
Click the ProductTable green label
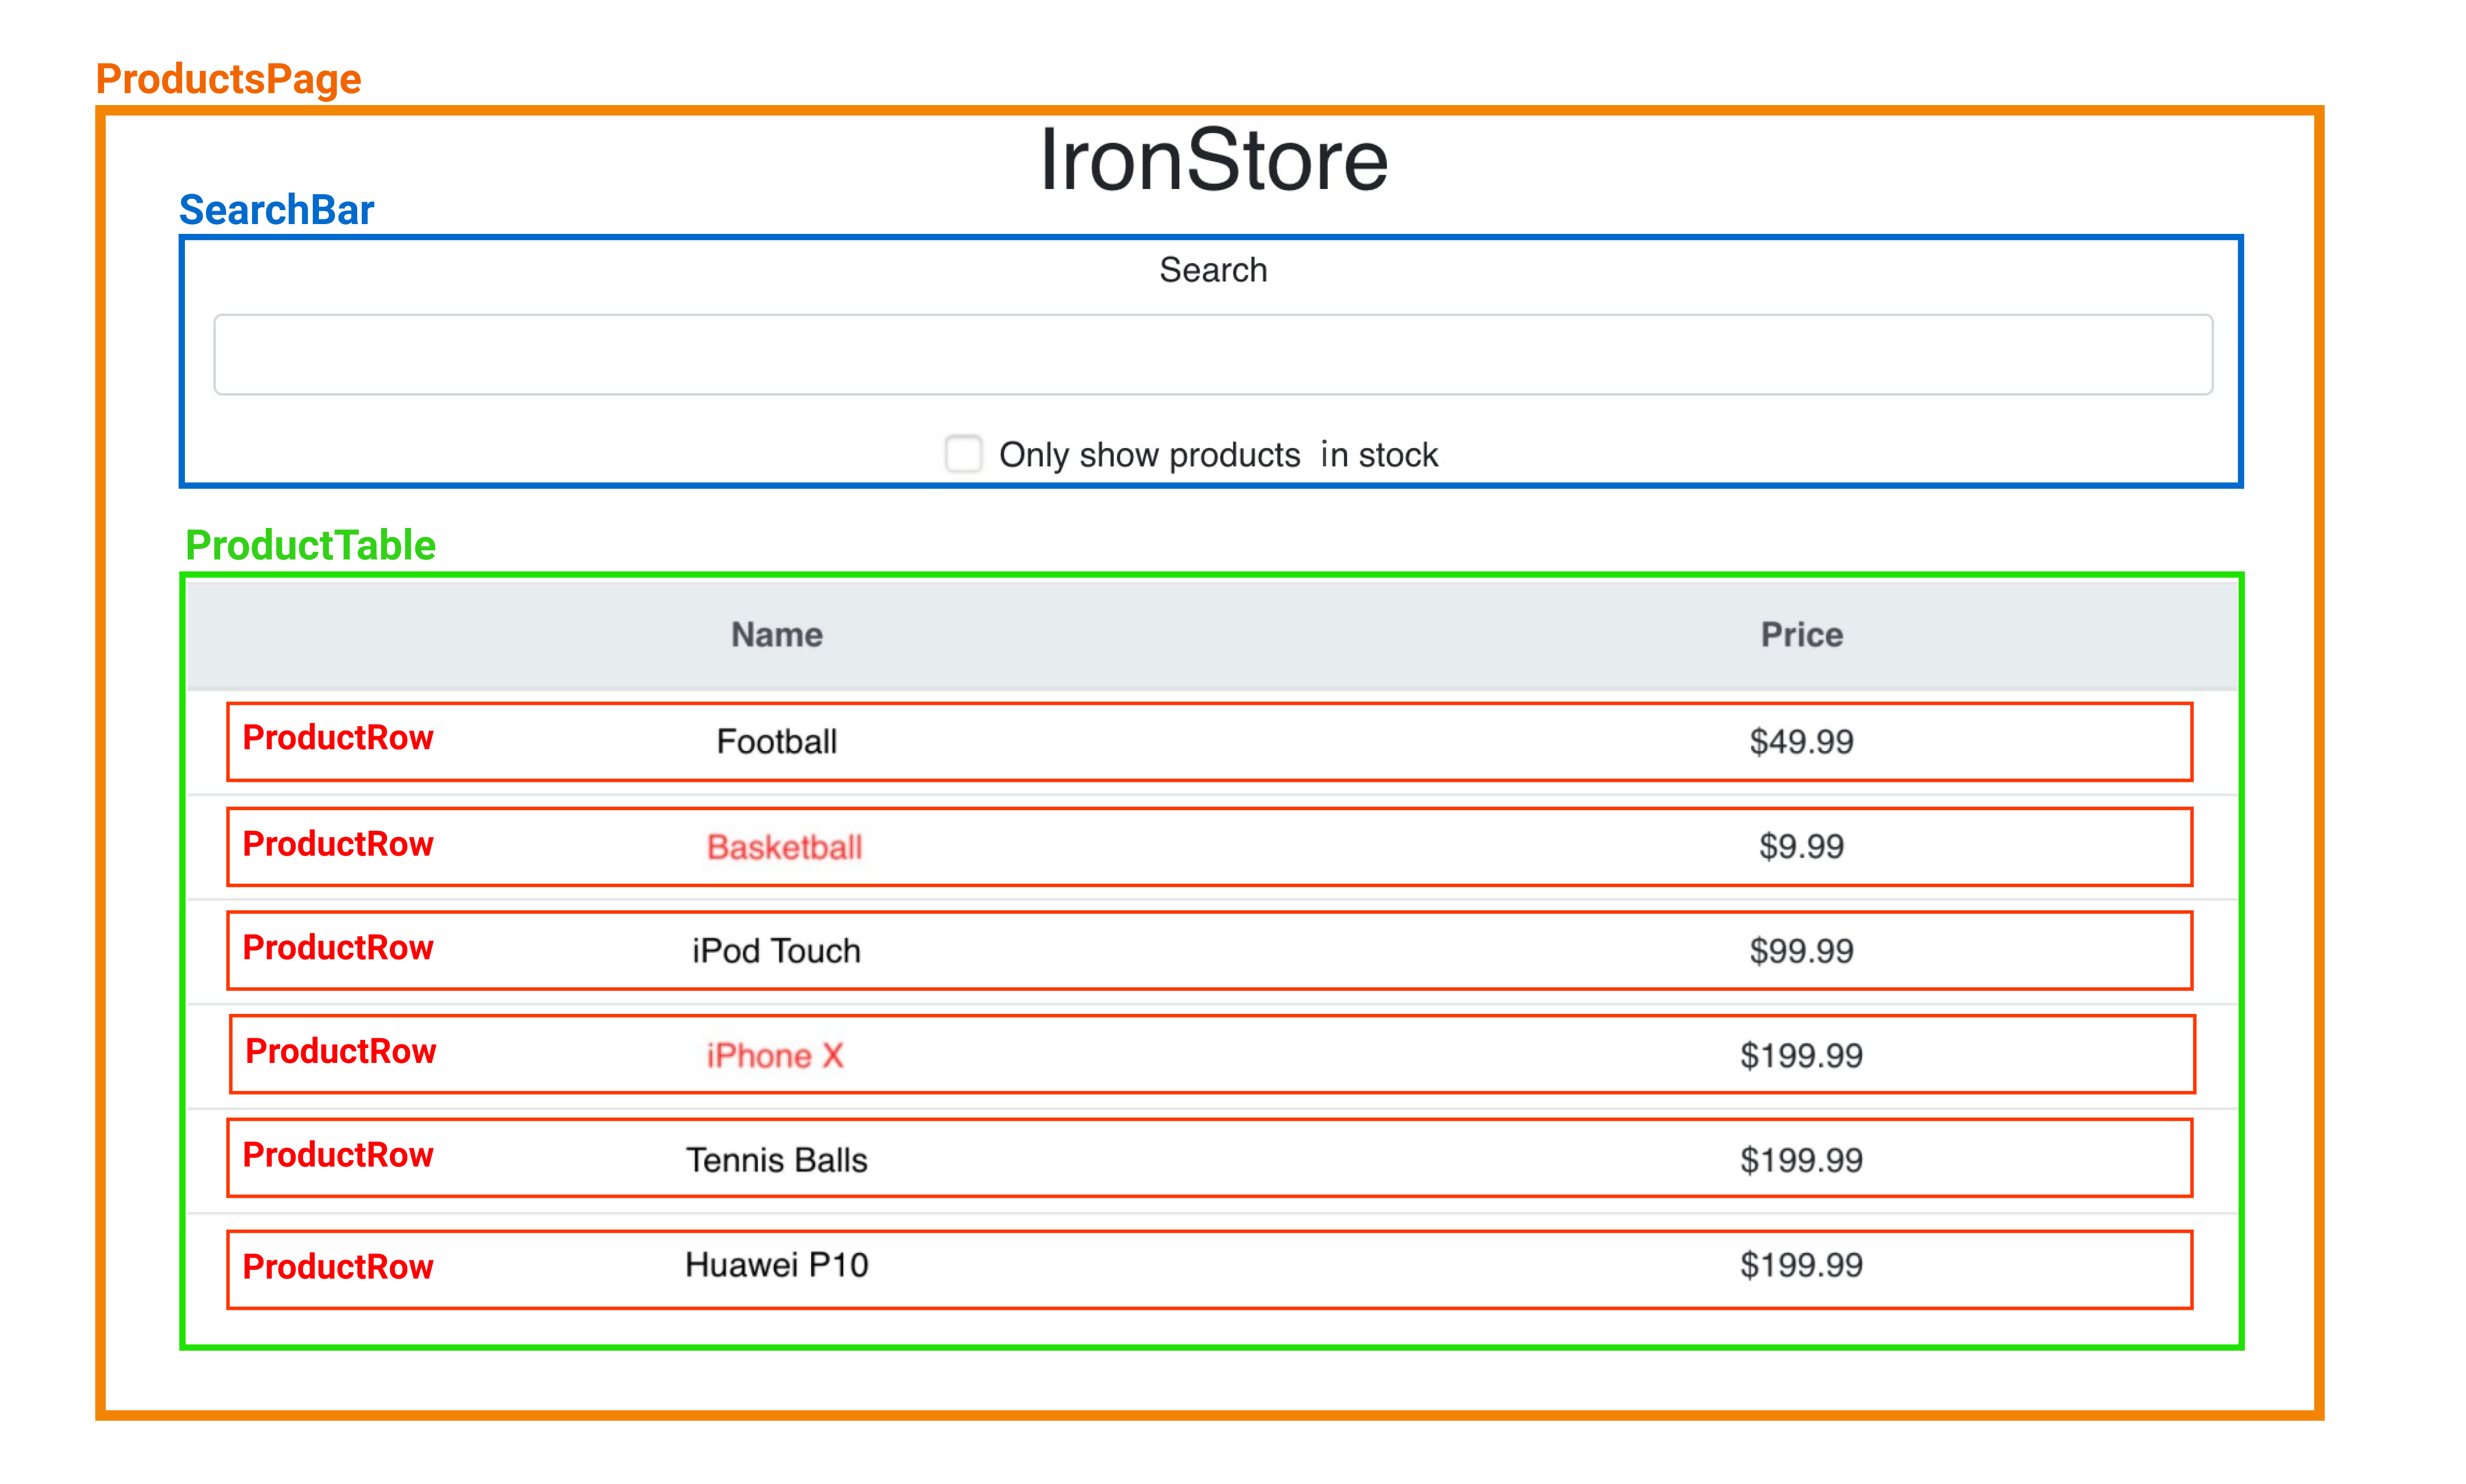click(310, 545)
